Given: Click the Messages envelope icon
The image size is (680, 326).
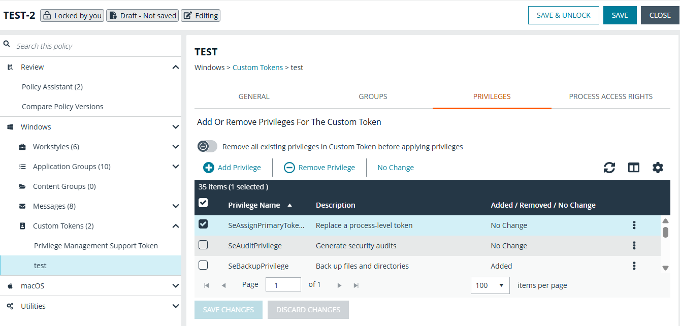Looking at the screenshot, I should pos(22,206).
